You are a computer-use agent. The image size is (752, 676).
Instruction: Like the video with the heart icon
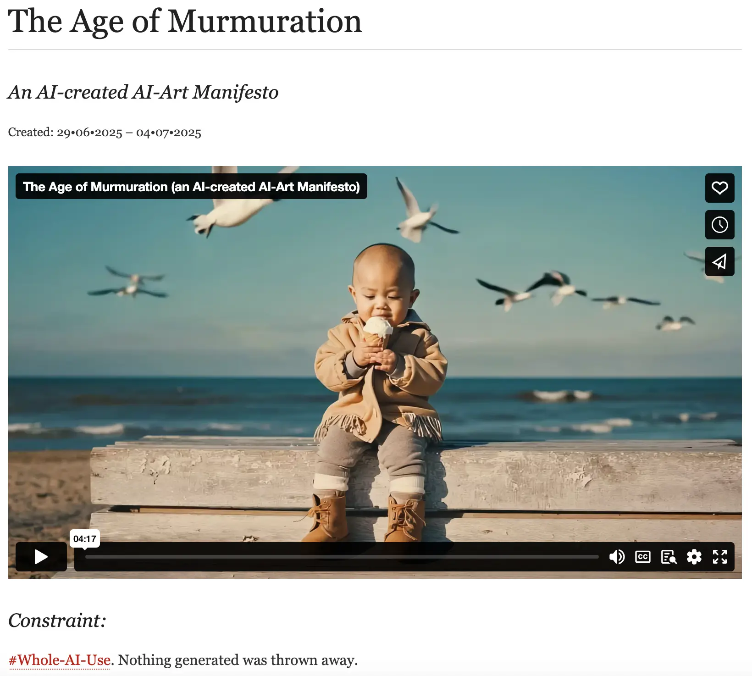coord(719,188)
